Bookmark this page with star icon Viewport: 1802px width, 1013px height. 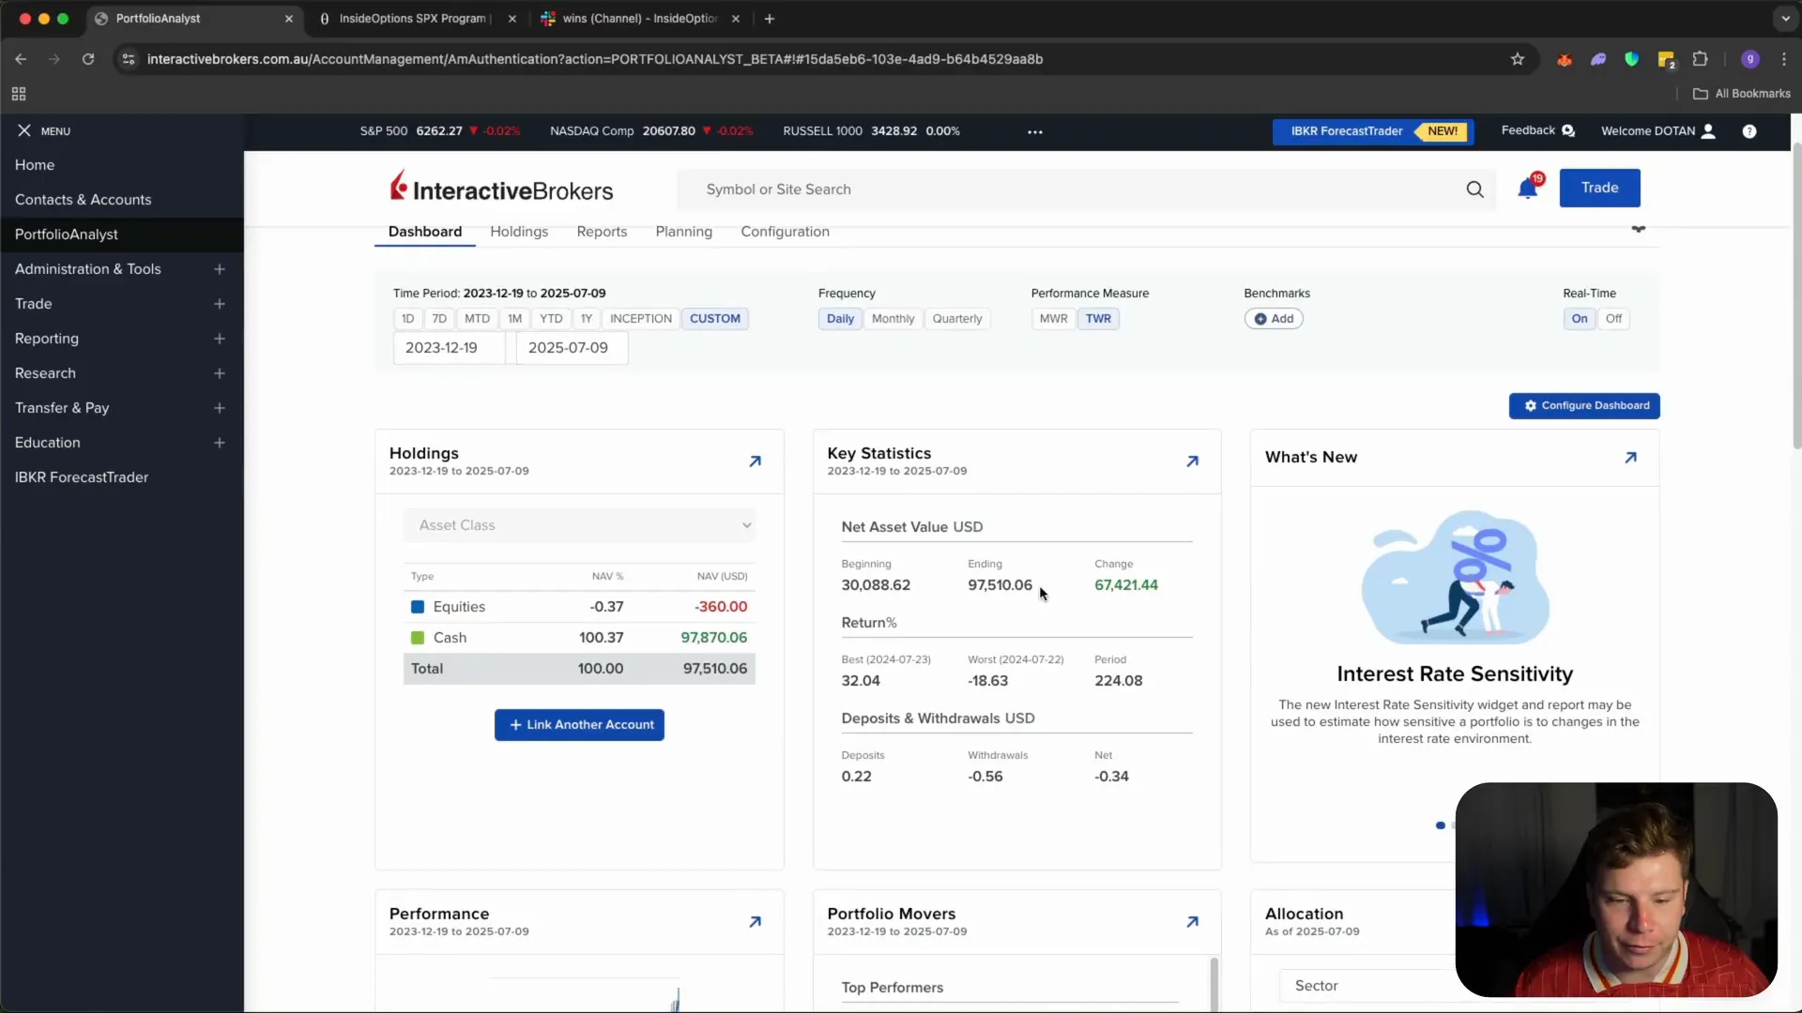click(1518, 59)
